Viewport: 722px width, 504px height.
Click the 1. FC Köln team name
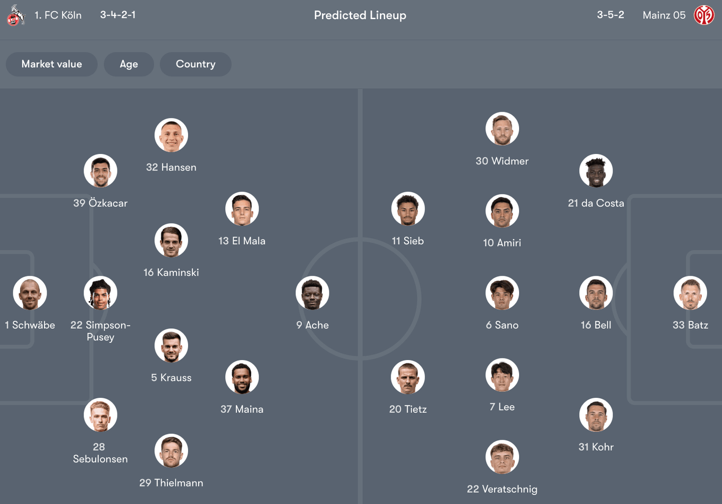(x=58, y=15)
